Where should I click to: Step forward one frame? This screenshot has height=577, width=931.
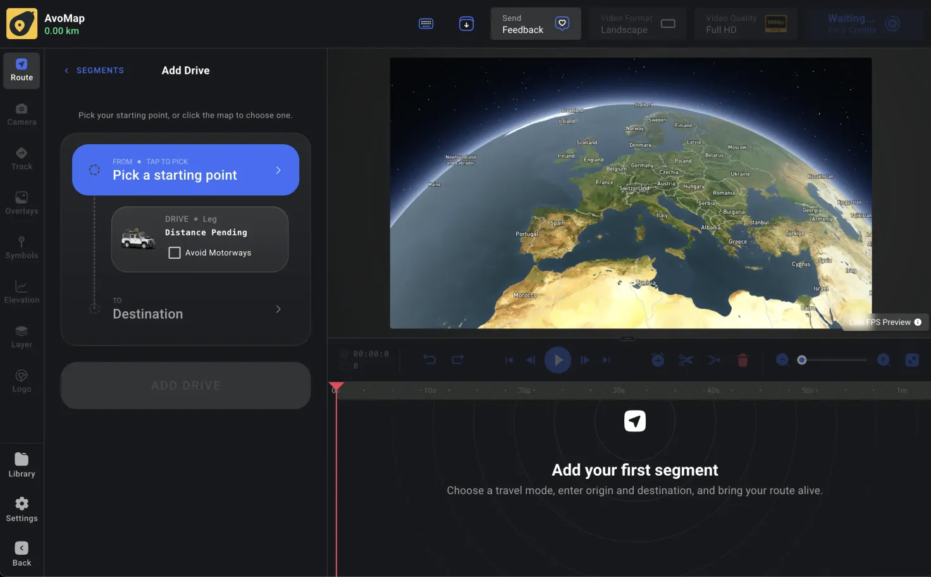[x=585, y=360]
